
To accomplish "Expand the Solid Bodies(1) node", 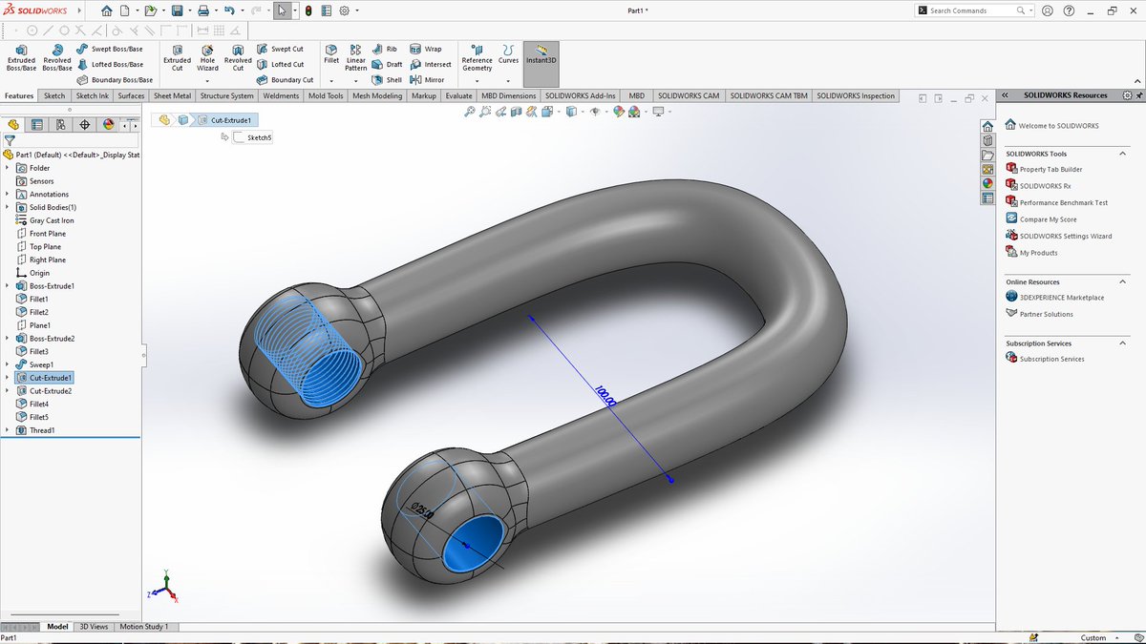I will pos(8,207).
